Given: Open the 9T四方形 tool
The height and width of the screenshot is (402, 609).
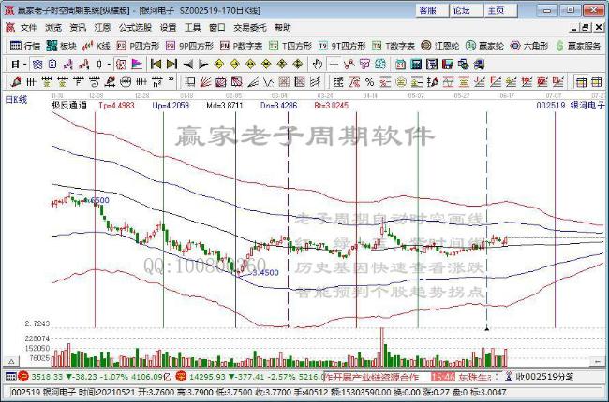Looking at the screenshot, I should coord(342,46).
